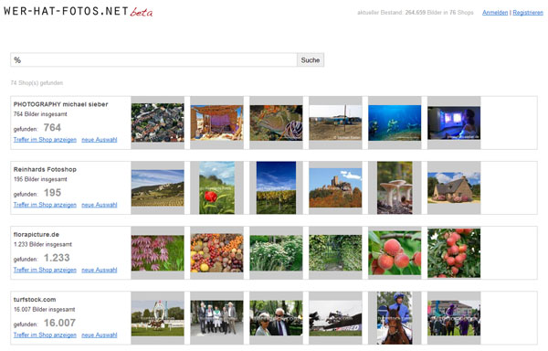Click the Suche search button

click(311, 60)
